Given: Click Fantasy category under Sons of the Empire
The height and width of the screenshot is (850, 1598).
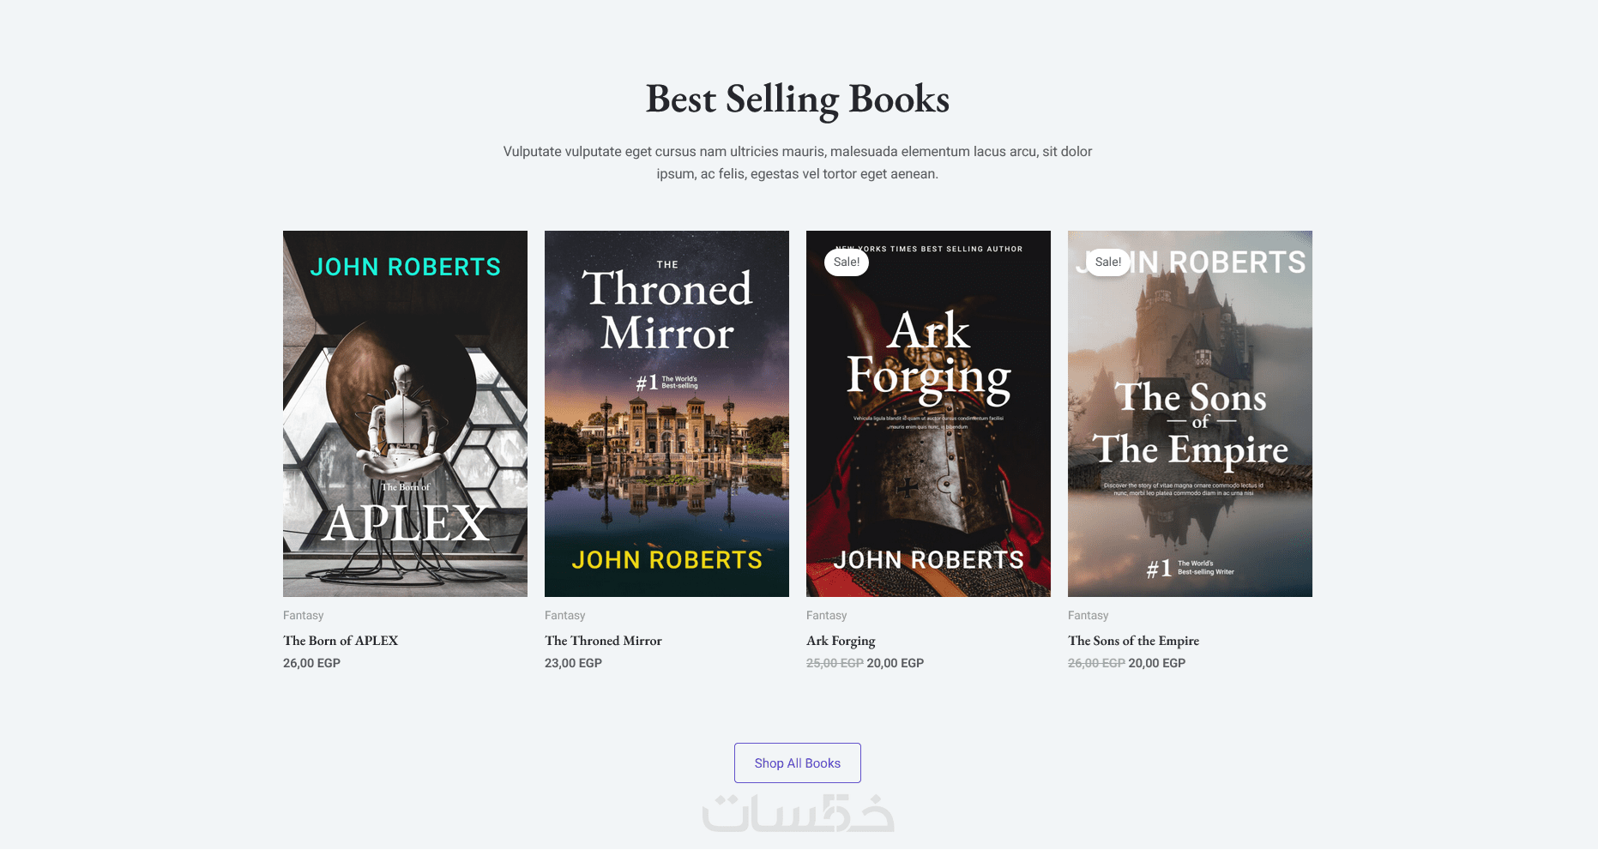Looking at the screenshot, I should tap(1088, 615).
